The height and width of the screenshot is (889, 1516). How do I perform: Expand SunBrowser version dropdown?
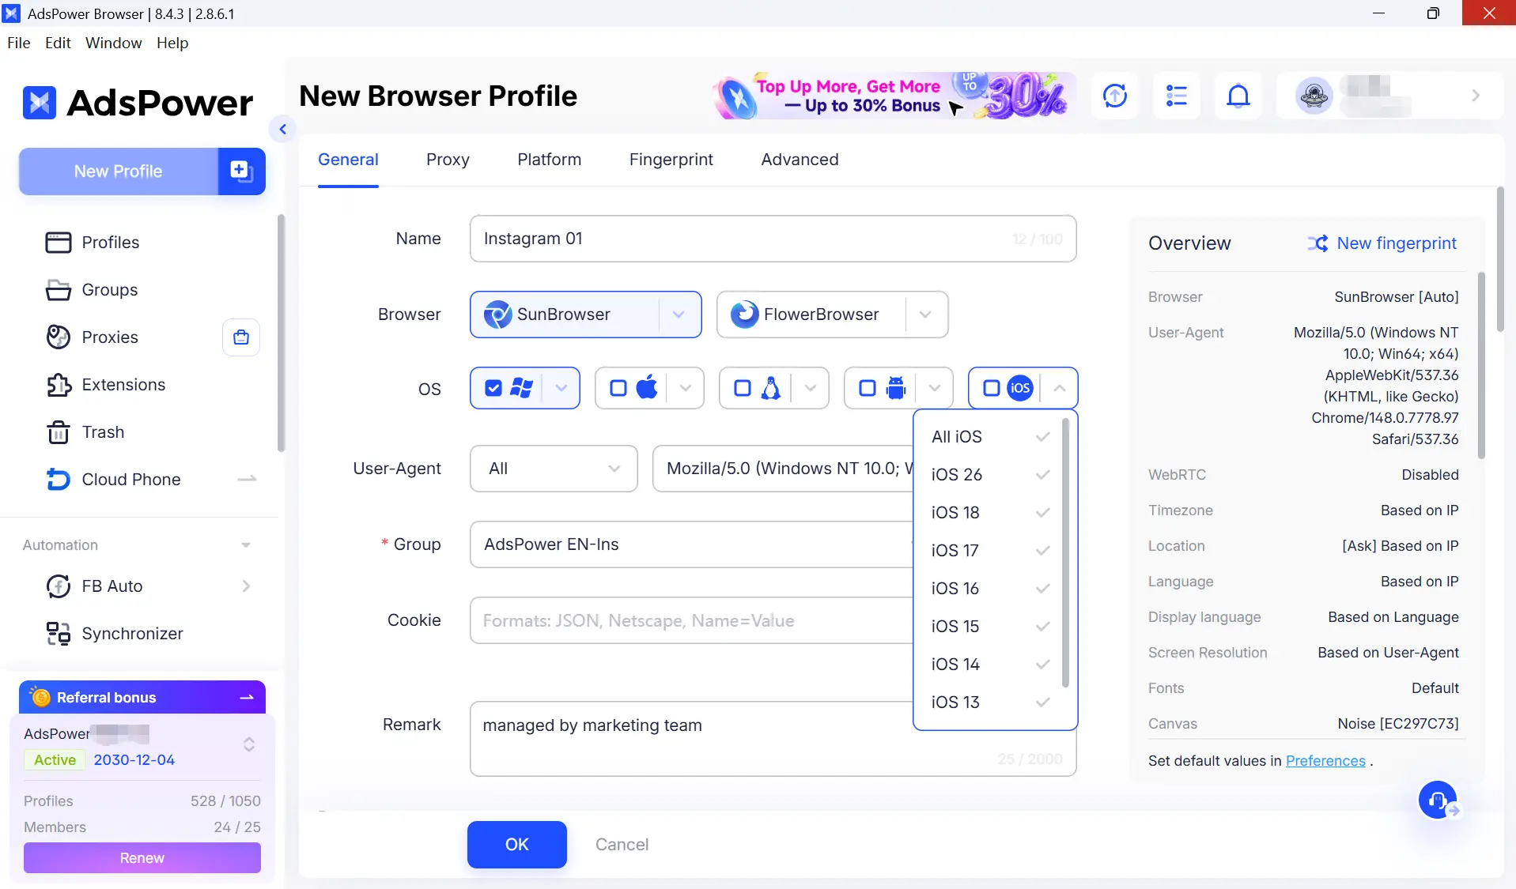(x=679, y=315)
